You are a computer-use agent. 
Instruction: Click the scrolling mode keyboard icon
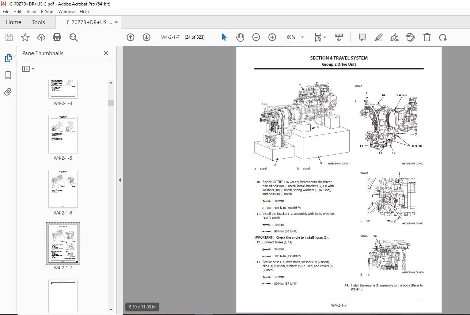(339, 37)
